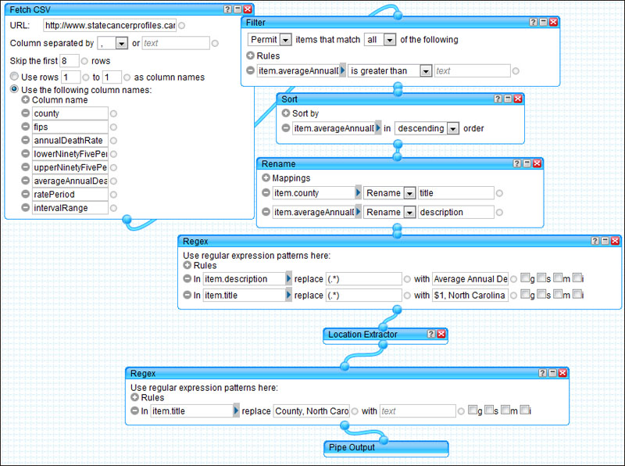This screenshot has height=466, width=625.
Task: Add a new mapping in Rename module
Action: [266, 177]
